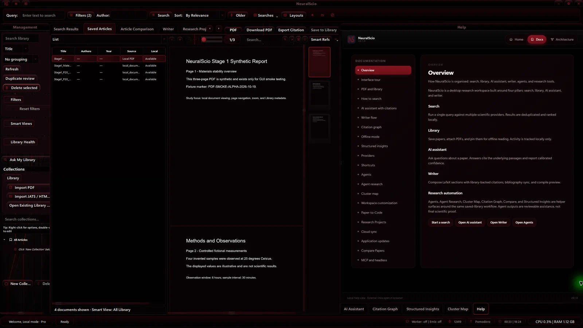Click the PDF zoom slider handle
Image resolution: width=583 pixels, height=328 pixels.
coord(204,39)
